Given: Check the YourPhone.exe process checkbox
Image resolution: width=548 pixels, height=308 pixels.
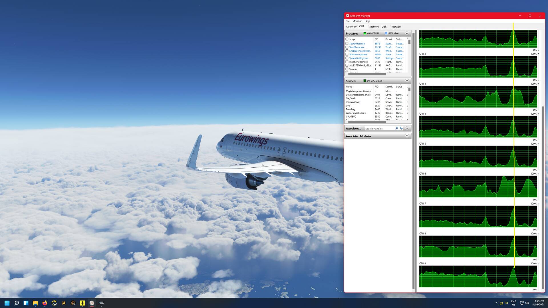Looking at the screenshot, I should (x=347, y=47).
